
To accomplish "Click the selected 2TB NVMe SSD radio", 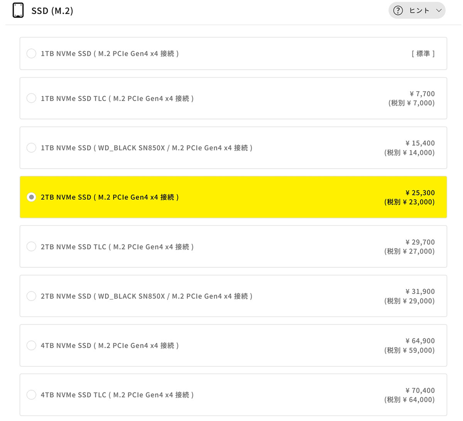I will [x=31, y=197].
